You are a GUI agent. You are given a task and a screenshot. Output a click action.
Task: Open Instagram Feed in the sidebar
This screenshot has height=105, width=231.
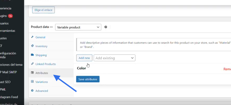9,97
